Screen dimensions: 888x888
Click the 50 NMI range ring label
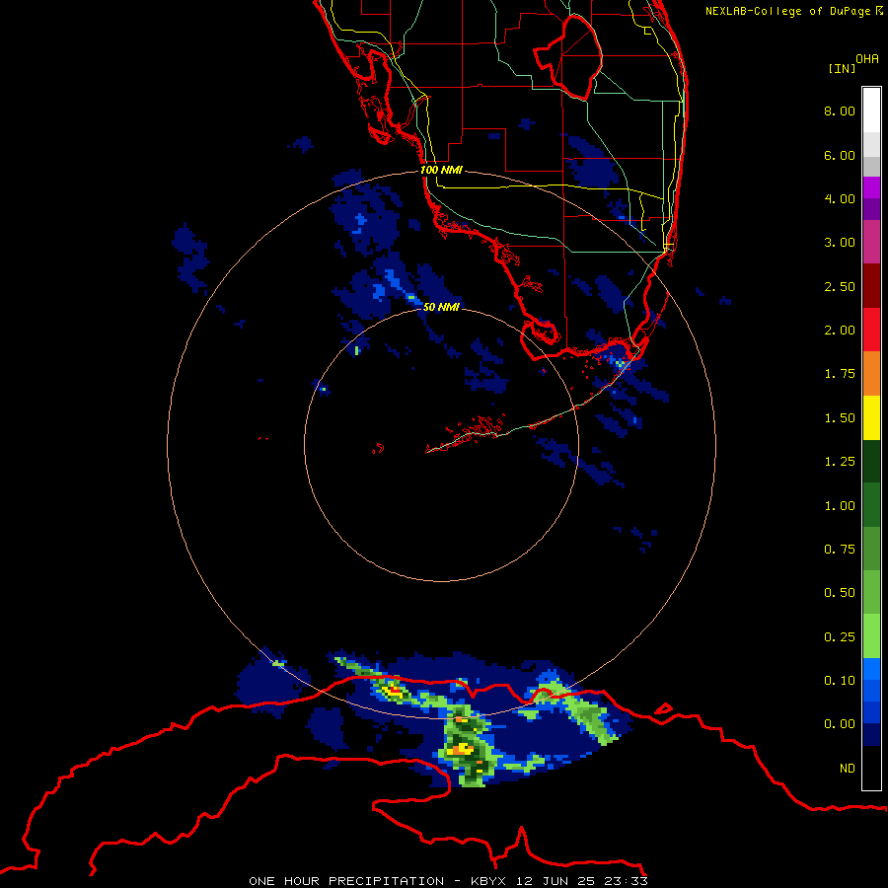tap(441, 307)
